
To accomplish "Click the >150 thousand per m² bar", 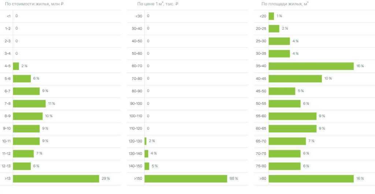I will (186, 179).
